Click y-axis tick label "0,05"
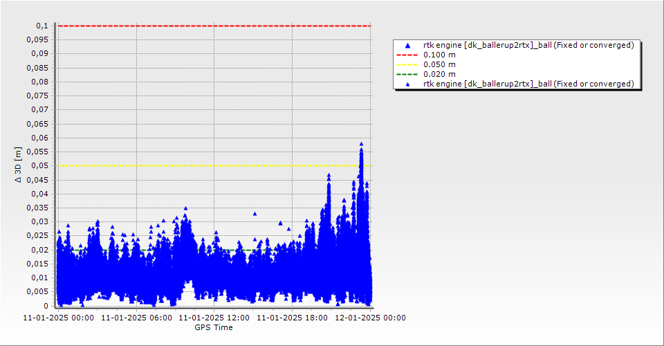664x346 pixels. point(40,165)
